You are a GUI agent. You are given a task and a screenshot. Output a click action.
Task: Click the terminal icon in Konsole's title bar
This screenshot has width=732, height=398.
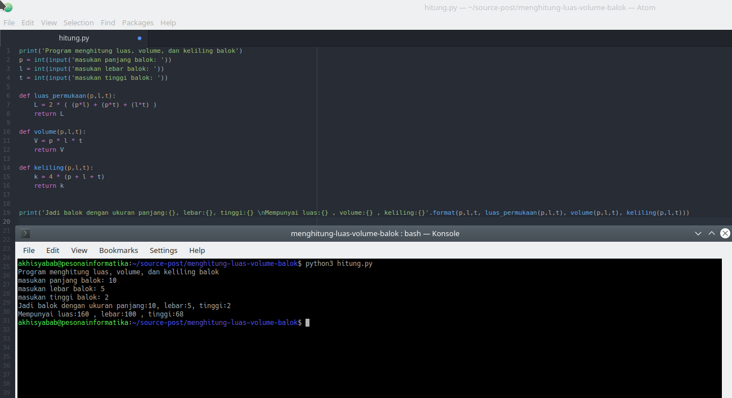(24, 233)
